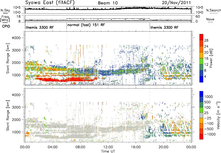Click the '04:00' time tick label
The height and width of the screenshot is (153, 221).
pyautogui.click(x=52, y=147)
